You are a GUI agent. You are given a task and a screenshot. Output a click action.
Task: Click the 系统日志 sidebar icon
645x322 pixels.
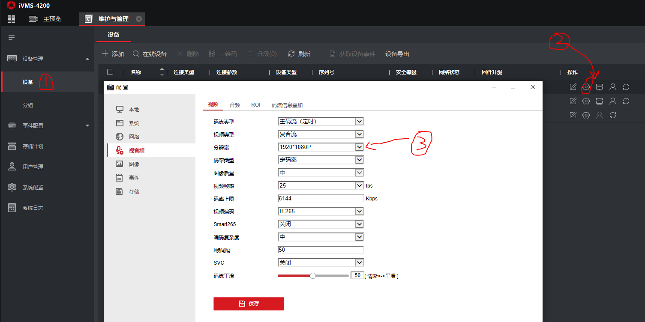tap(12, 208)
